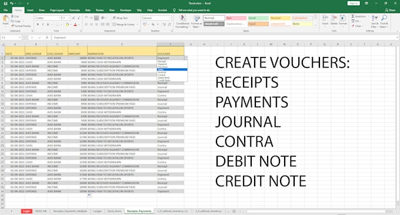Image resolution: width=400 pixels, height=215 pixels.
Task: Align text to the right
Action: [96, 25]
